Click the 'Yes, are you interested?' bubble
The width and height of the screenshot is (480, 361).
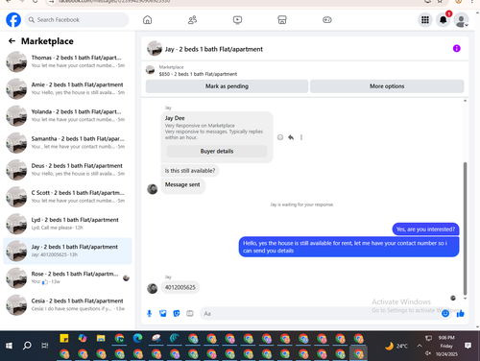tap(425, 229)
